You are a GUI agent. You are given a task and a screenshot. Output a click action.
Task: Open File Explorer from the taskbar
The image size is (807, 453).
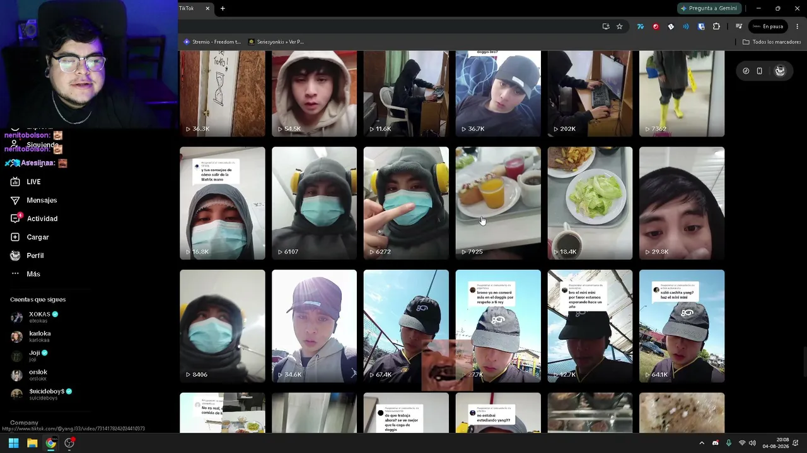(32, 443)
